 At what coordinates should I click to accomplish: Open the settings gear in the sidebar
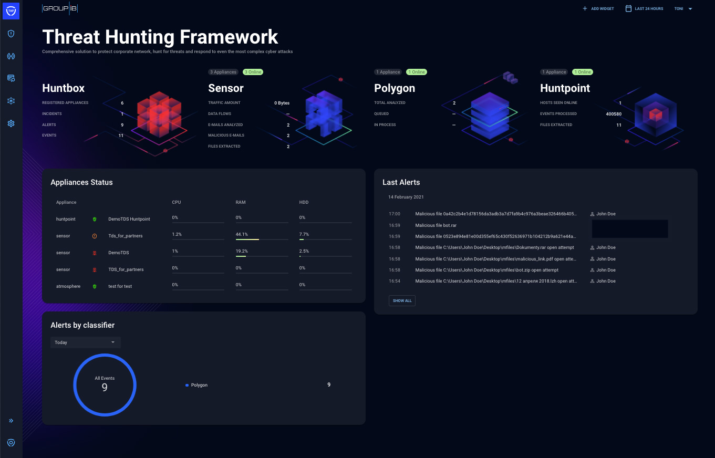[11, 123]
